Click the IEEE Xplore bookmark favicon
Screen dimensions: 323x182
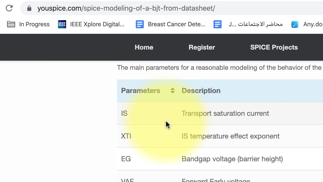point(62,24)
